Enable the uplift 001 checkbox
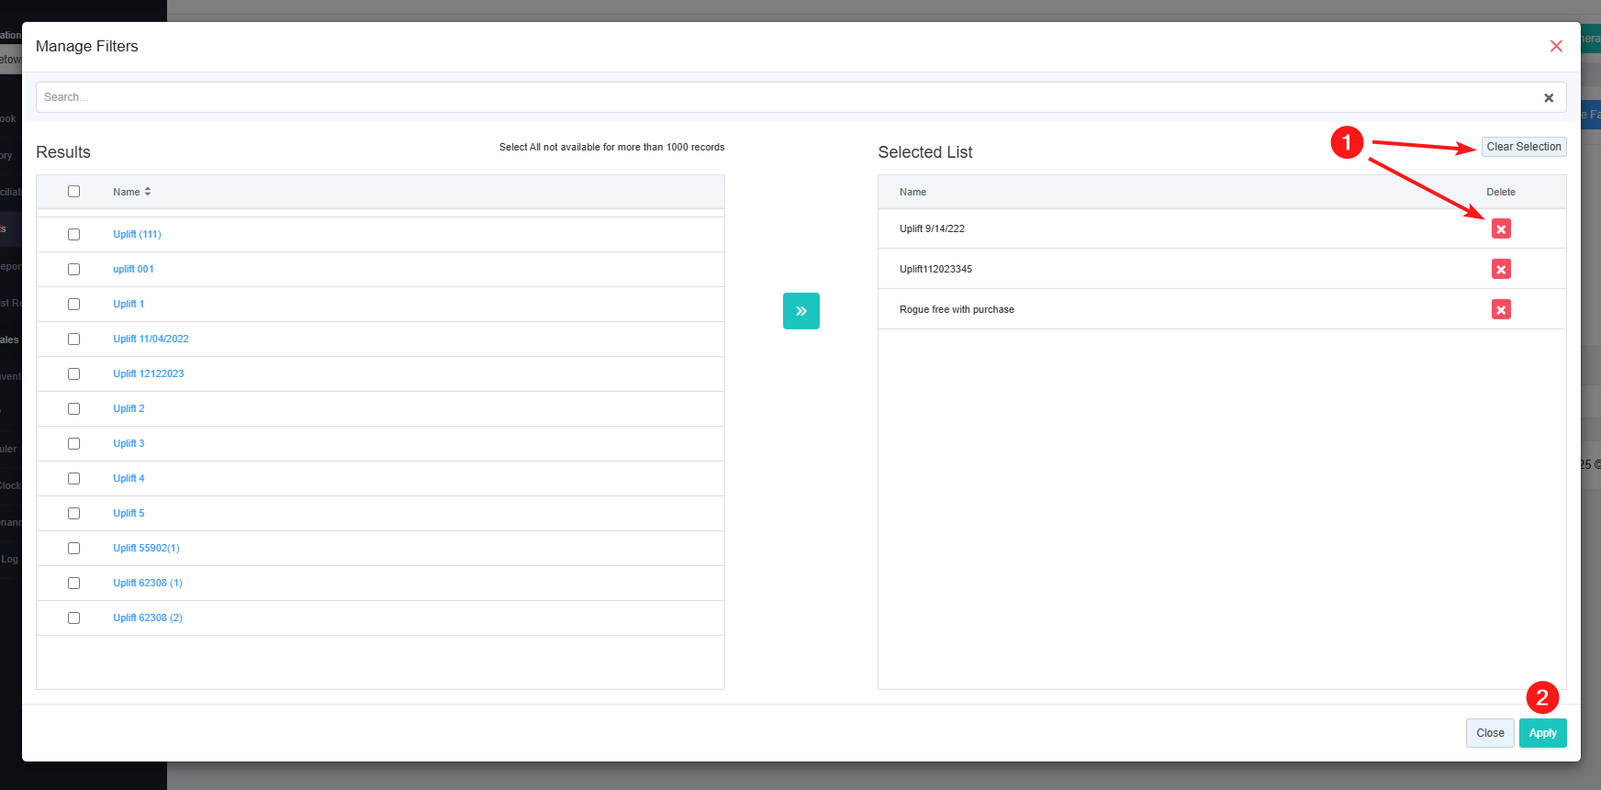 (x=73, y=269)
